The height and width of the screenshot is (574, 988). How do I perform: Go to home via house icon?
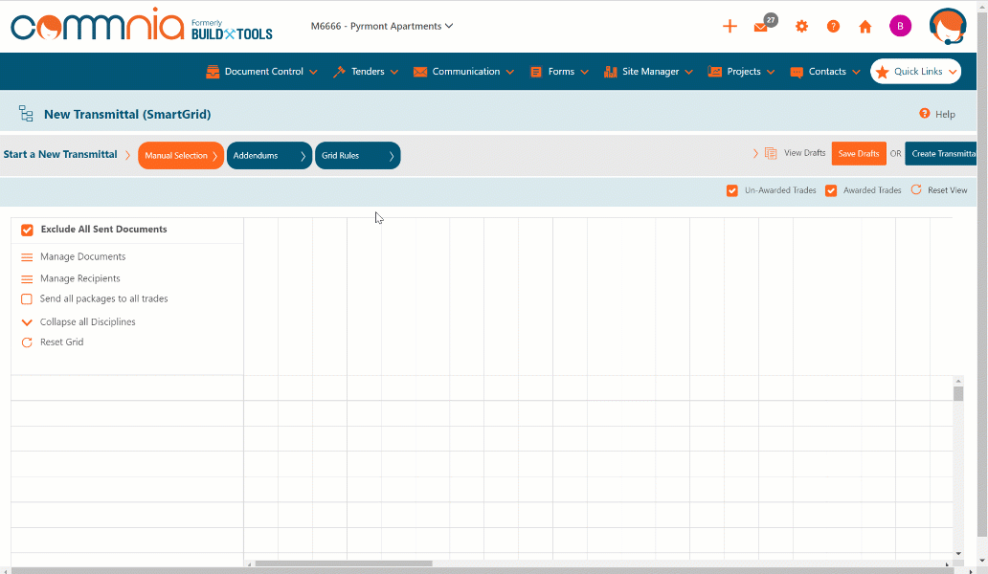(x=865, y=27)
